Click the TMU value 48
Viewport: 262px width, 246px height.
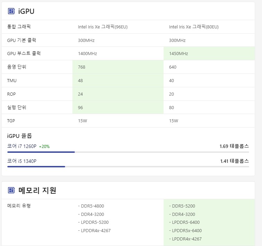[80, 81]
